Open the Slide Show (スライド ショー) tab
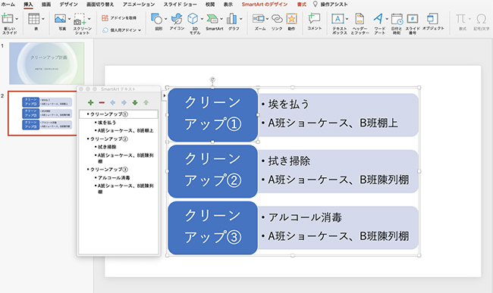Image resolution: width=493 pixels, height=293 pixels. 181,5
